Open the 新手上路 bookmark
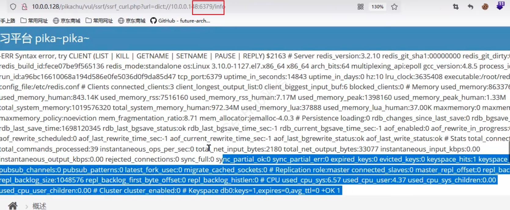The width and height of the screenshot is (510, 210). pos(8,21)
